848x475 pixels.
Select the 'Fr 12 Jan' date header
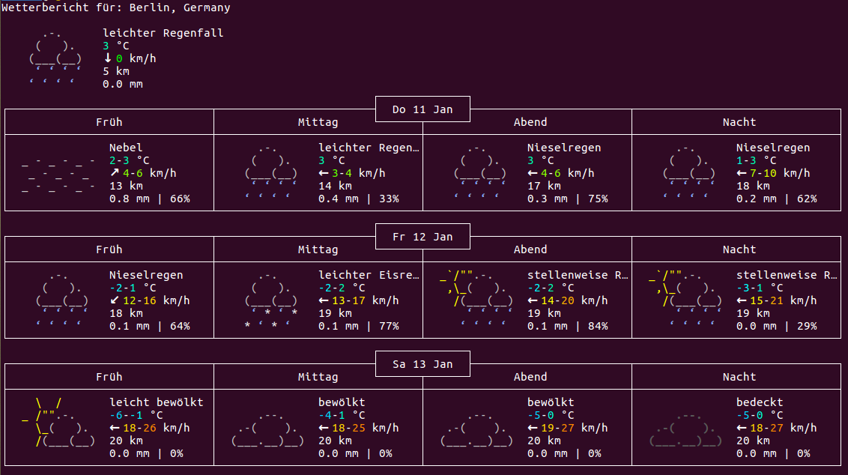click(x=423, y=237)
